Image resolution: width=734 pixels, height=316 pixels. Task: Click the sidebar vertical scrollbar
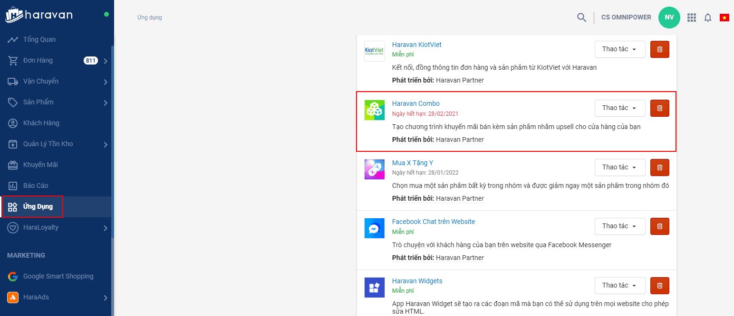pos(113,142)
